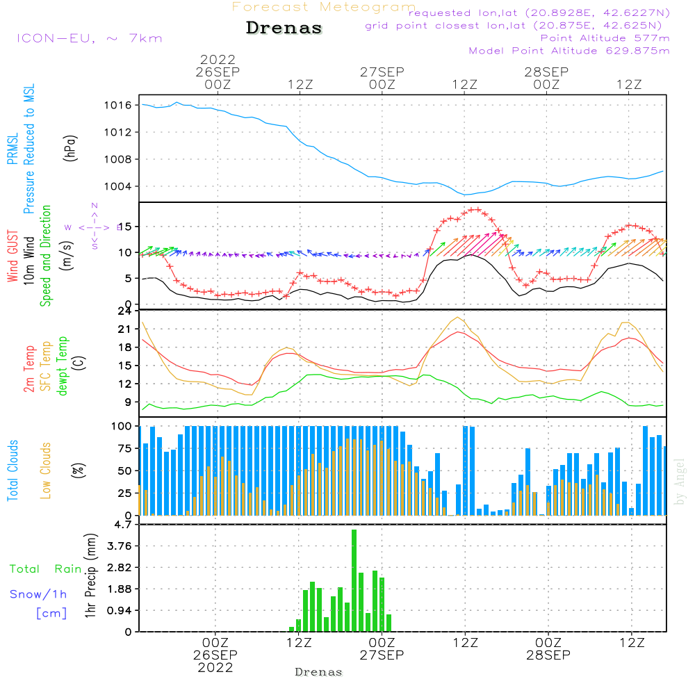Click the tallest green rain bar
695x695 pixels.
click(x=354, y=580)
